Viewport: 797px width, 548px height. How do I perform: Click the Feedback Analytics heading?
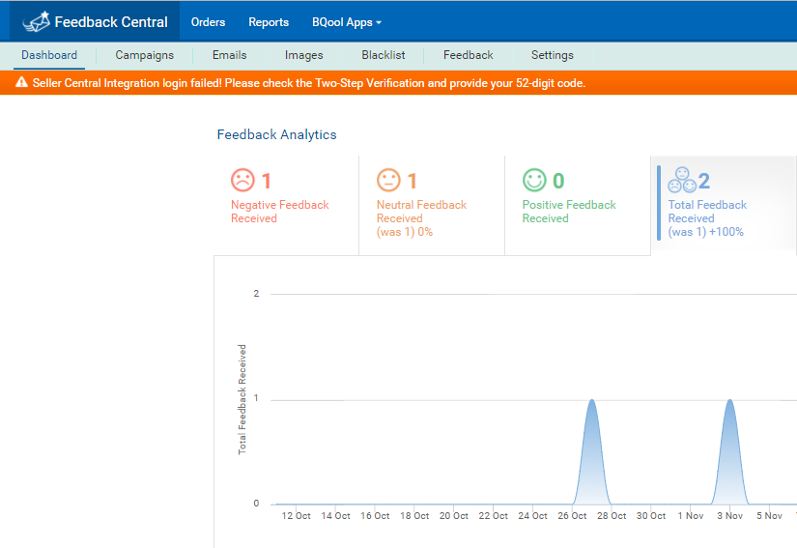click(276, 134)
